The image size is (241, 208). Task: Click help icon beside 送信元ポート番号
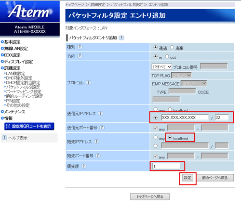(x=102, y=128)
